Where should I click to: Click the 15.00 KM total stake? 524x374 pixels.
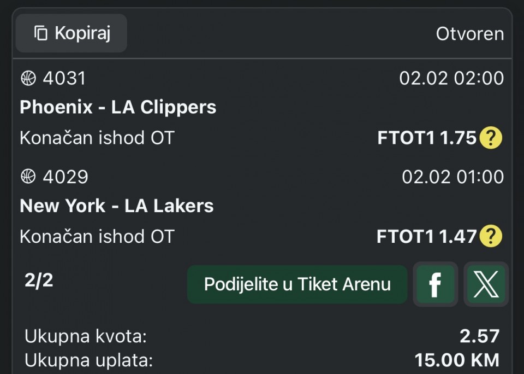click(457, 360)
